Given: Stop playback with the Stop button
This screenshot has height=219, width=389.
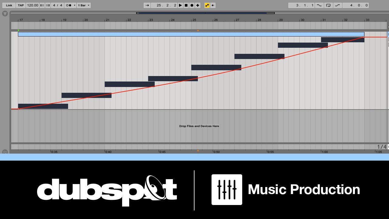Looking at the screenshot, I should pyautogui.click(x=186, y=5).
